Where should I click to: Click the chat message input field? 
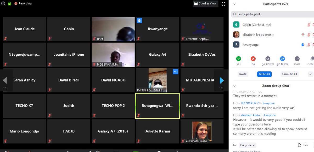tap(272, 151)
